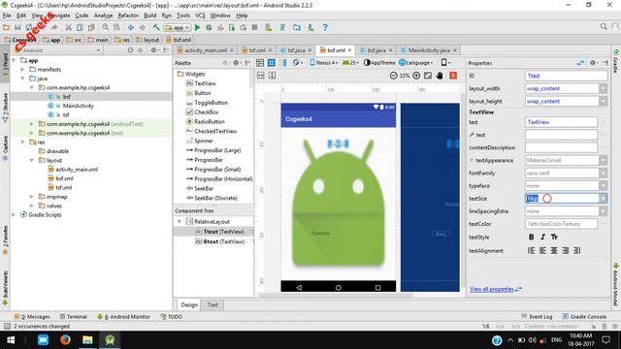Click the Find magnifier icon in the toolbar
Screen dimensions: 621x349
[106, 27]
